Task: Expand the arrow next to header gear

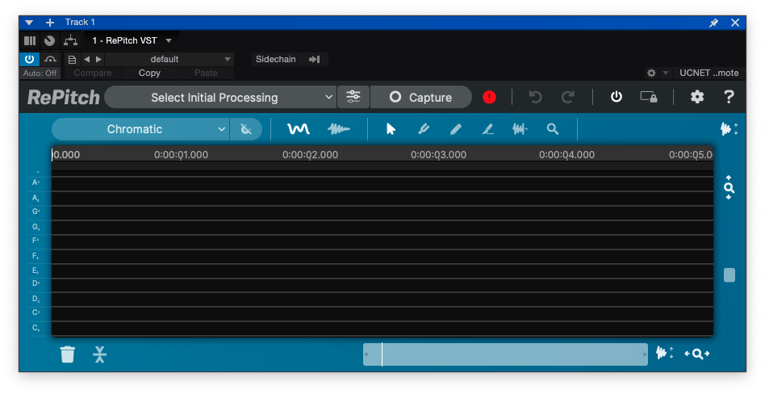Action: pyautogui.click(x=666, y=73)
